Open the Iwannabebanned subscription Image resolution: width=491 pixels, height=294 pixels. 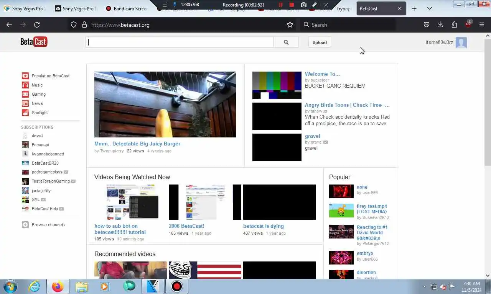[48, 154]
